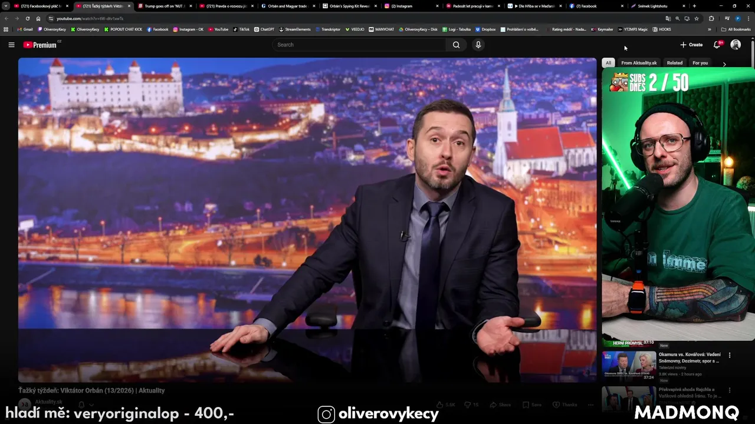Open the Instagram - OK bookmark
Image resolution: width=755 pixels, height=424 pixels.
(x=188, y=29)
